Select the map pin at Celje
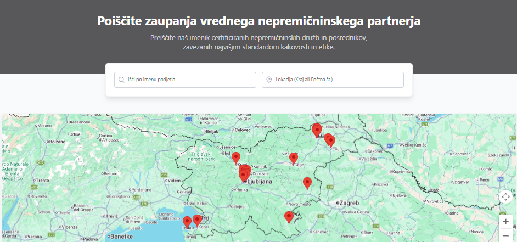The image size is (517, 242). [x=294, y=158]
